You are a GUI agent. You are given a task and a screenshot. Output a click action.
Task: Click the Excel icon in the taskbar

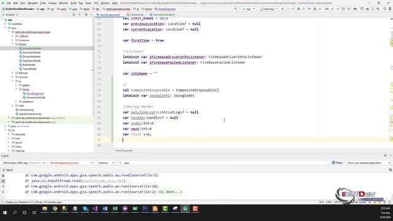pyautogui.click(x=115, y=209)
